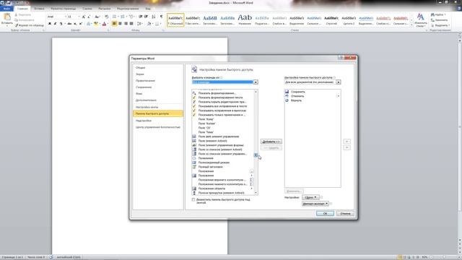
Task: Open the font size dropdown (11)
Action: (79, 17)
